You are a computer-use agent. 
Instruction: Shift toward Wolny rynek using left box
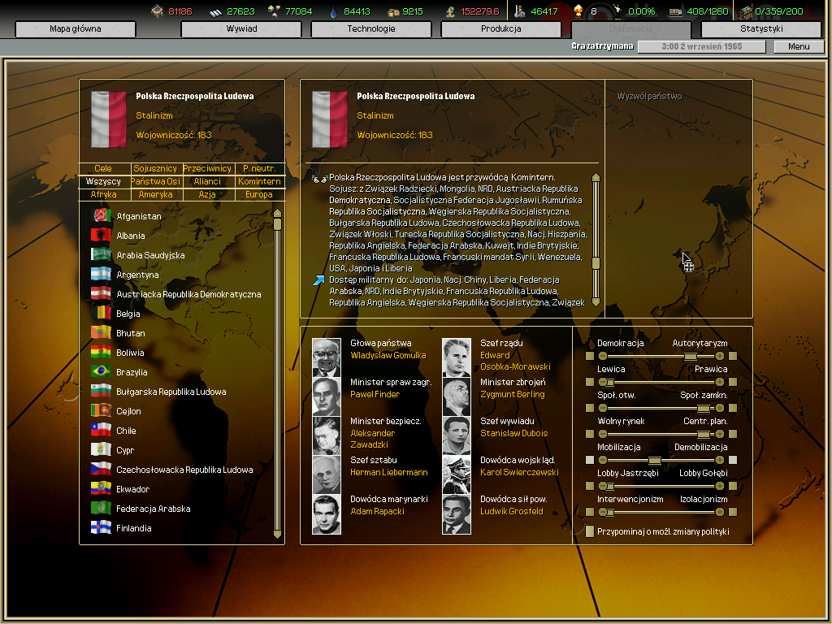point(590,434)
